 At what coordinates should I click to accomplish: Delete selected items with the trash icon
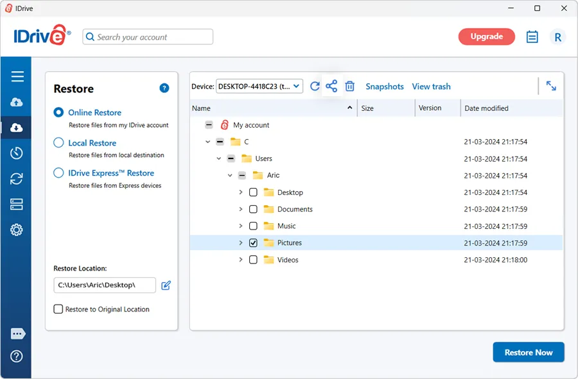coord(349,85)
